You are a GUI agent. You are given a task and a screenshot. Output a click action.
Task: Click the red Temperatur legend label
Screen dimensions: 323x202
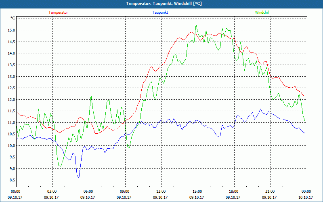[58, 13]
